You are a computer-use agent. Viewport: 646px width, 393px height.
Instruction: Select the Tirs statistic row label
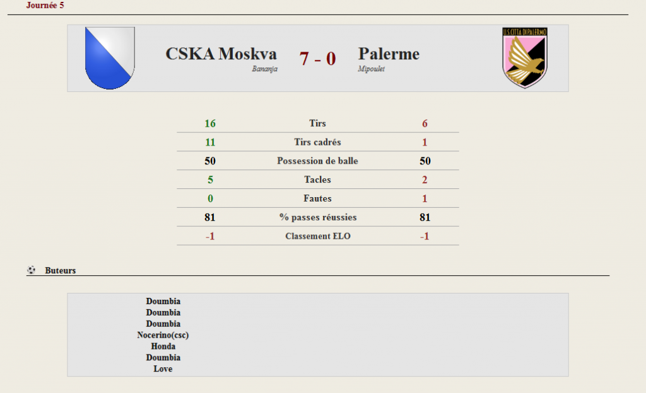tap(318, 123)
